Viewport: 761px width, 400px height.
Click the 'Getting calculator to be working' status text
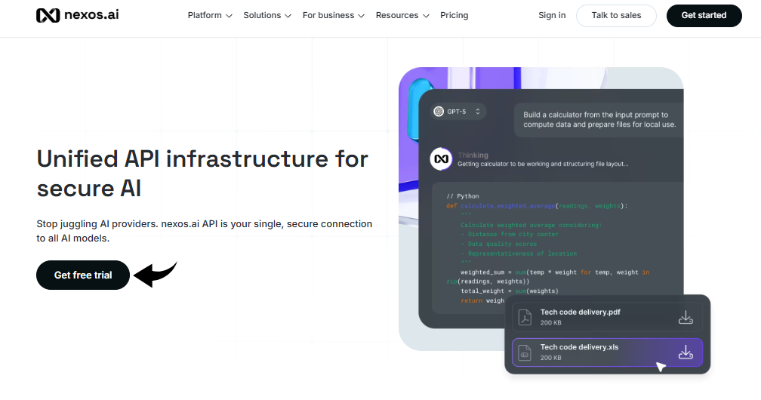(543, 164)
